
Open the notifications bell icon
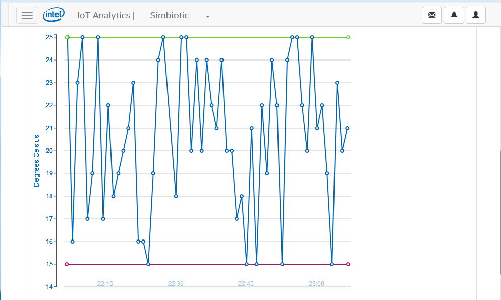454,15
